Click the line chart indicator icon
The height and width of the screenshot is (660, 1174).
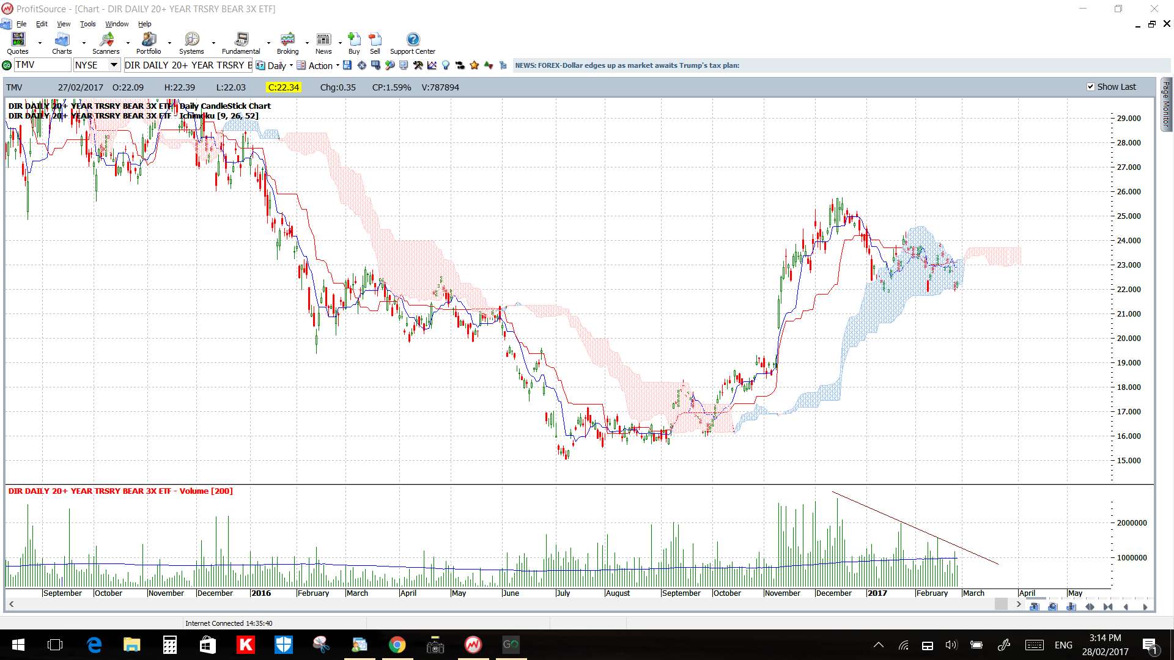[x=432, y=65]
